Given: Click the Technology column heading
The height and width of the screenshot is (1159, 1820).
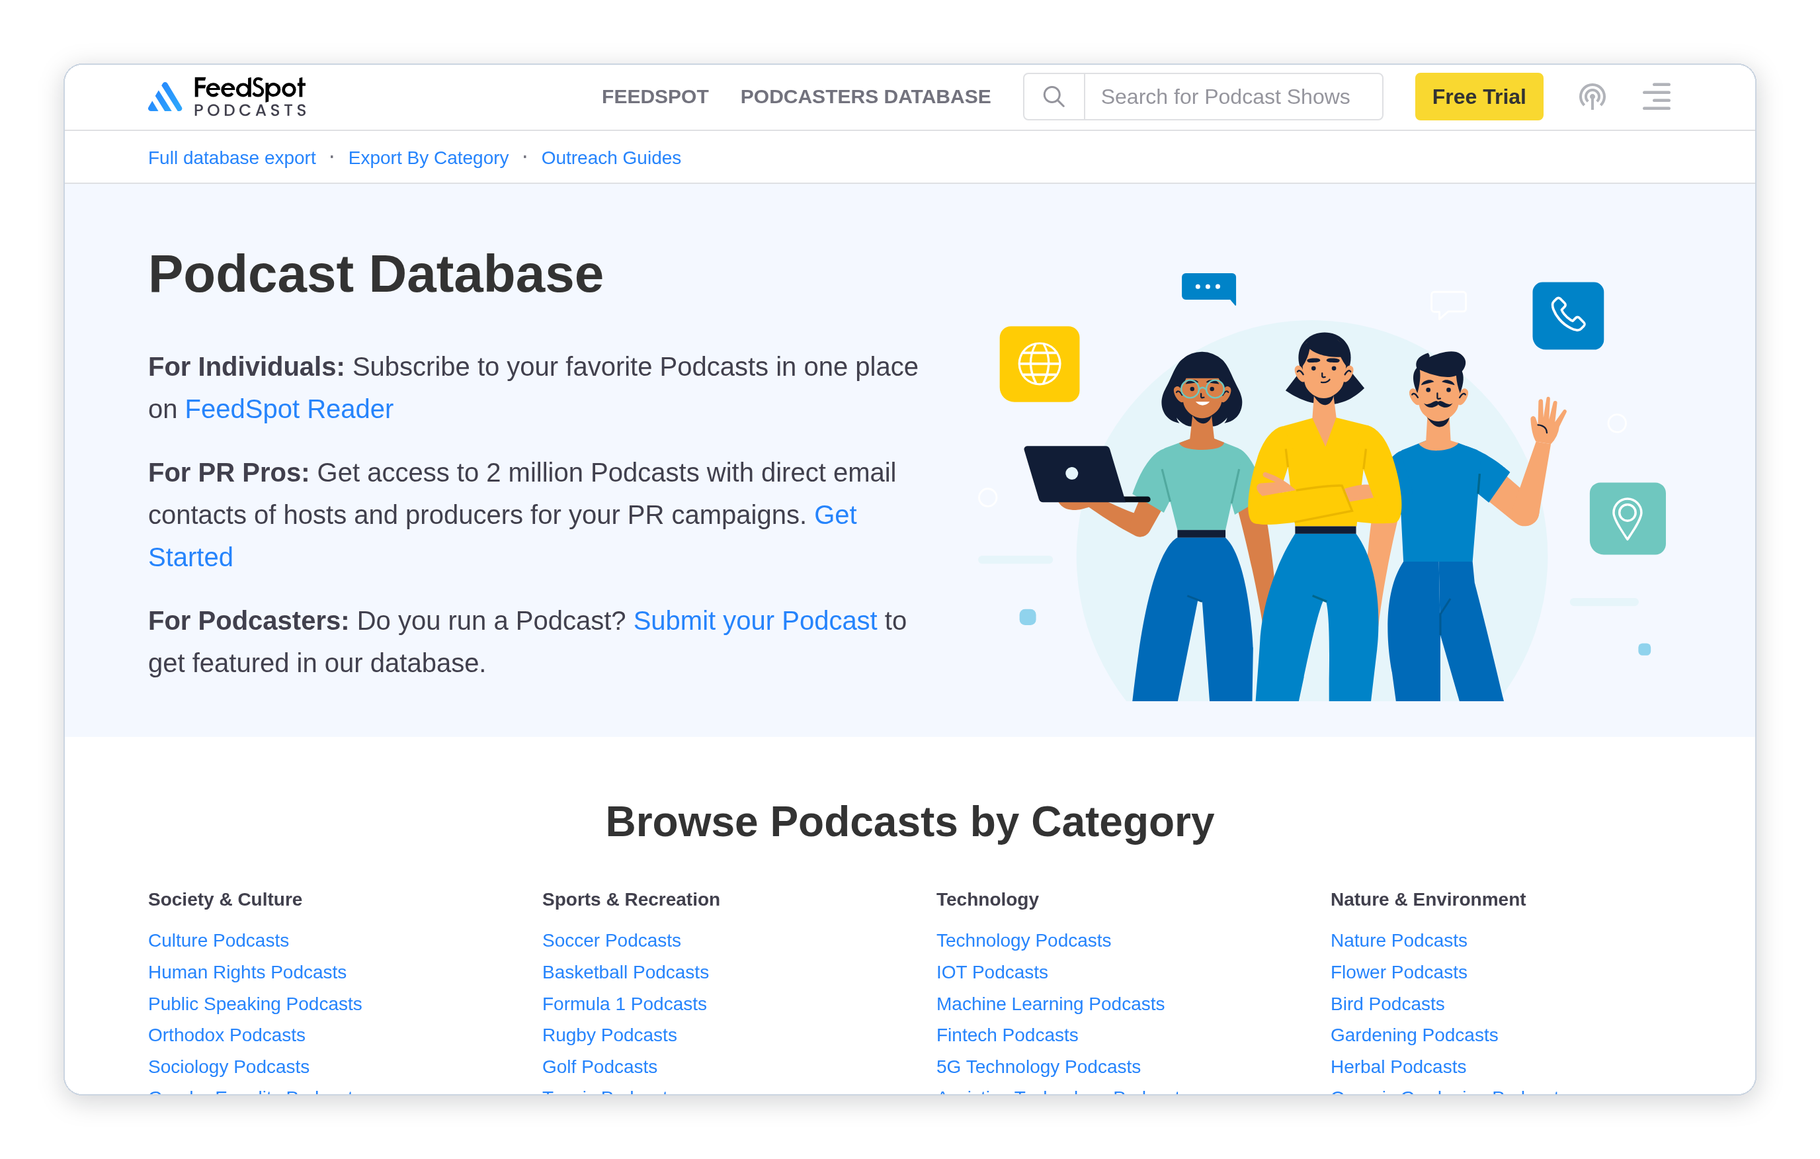Looking at the screenshot, I should [987, 899].
